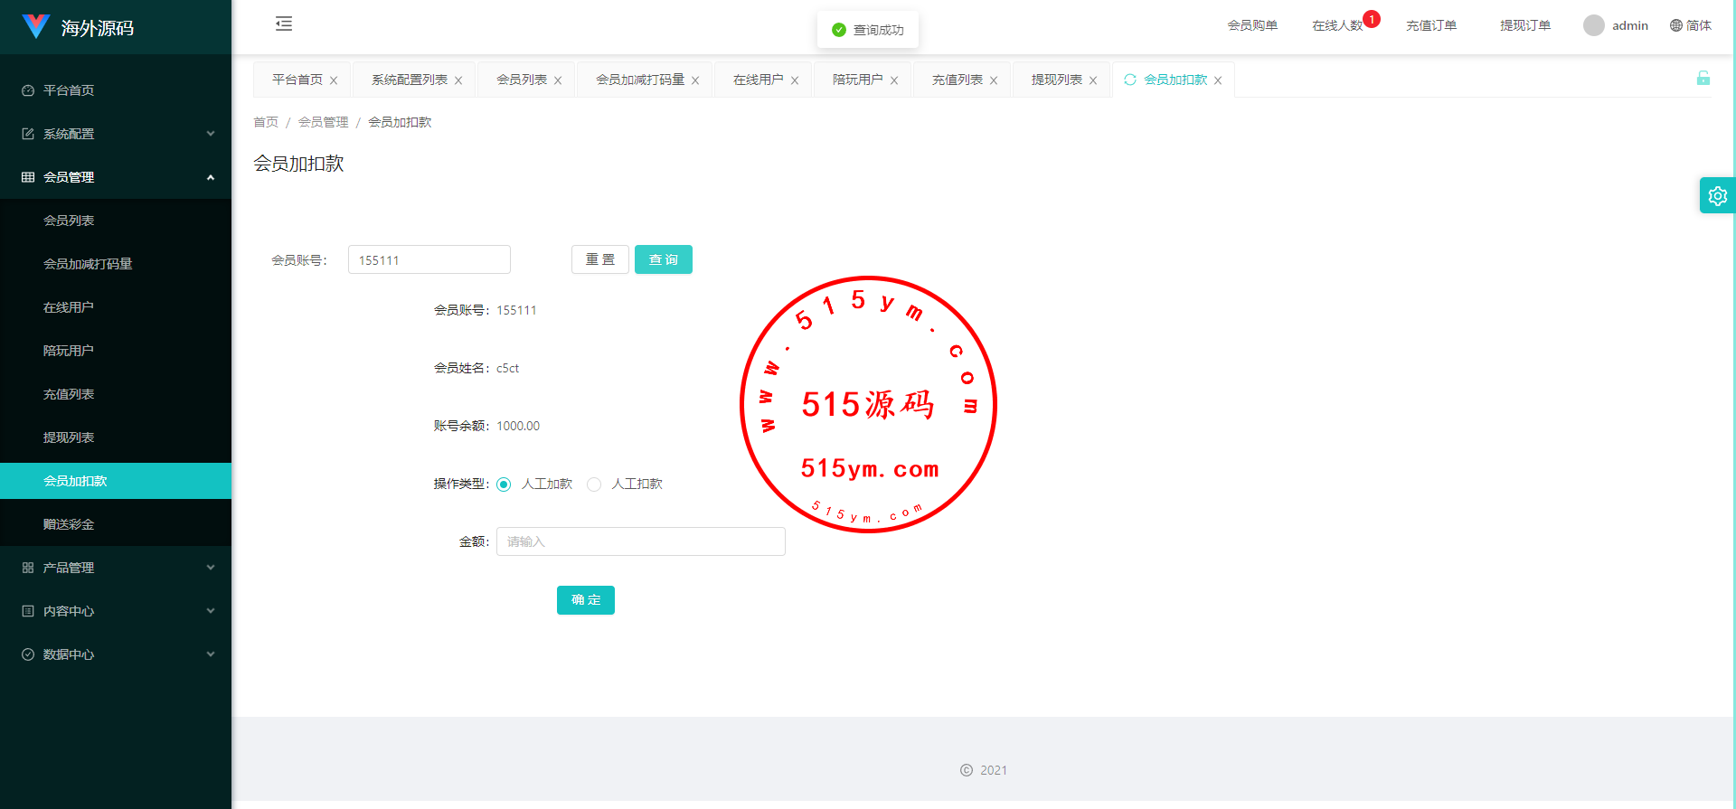Close the 充值列表 tab
Viewport: 1736px width, 809px height.
tap(994, 80)
